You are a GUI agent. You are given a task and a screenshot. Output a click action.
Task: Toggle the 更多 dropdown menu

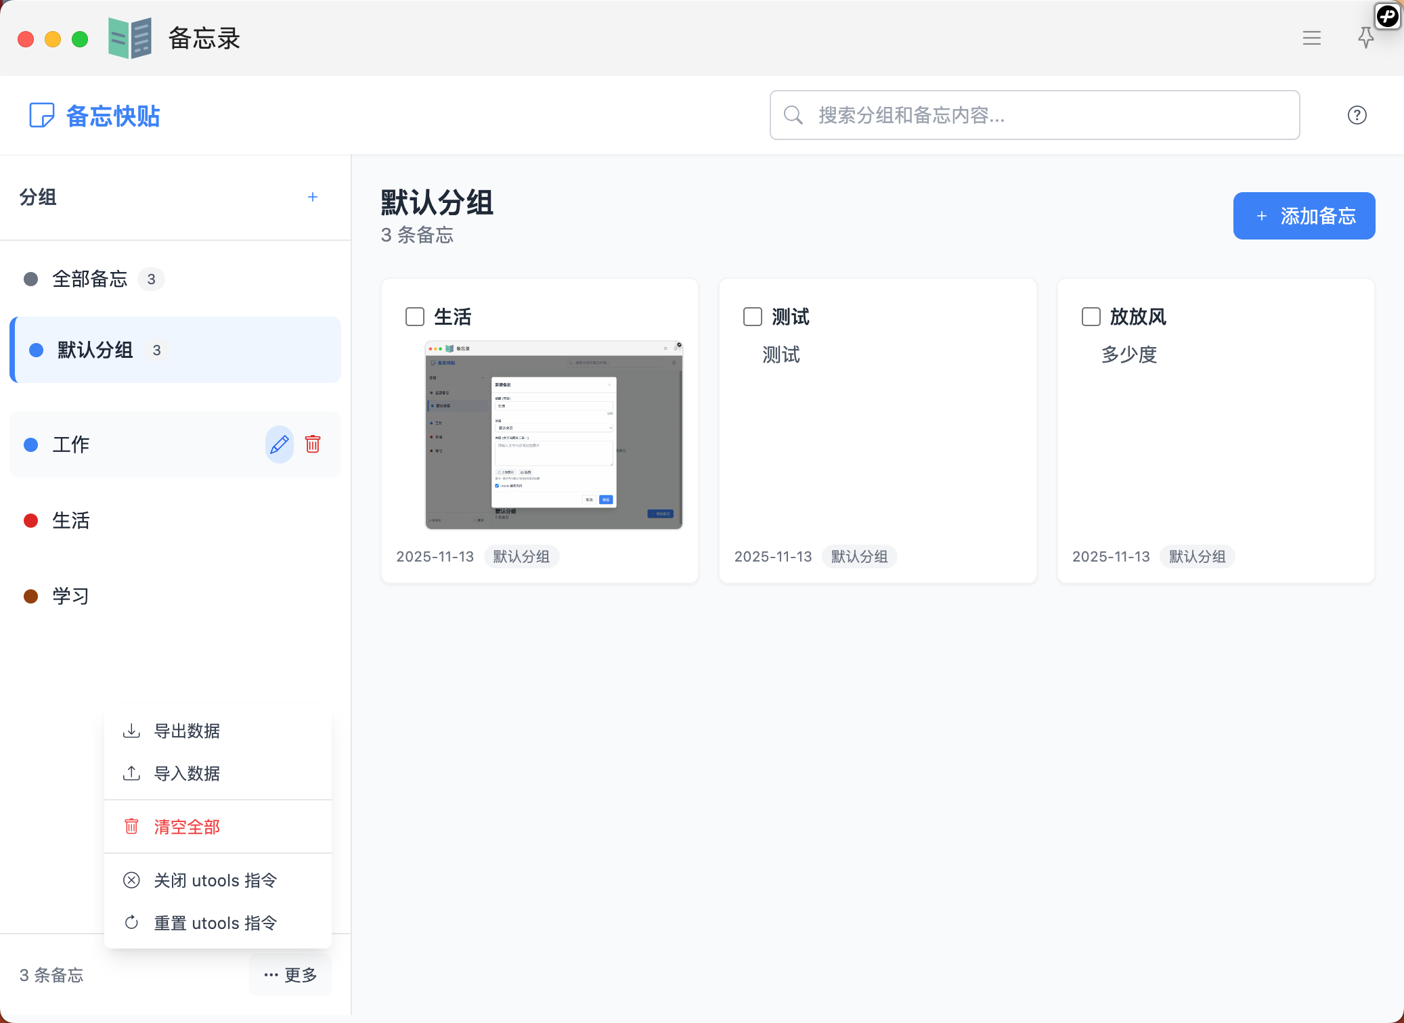click(x=290, y=975)
